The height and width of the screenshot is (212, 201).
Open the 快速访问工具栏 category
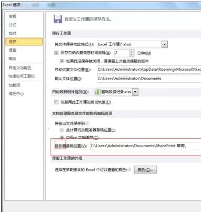point(22,76)
